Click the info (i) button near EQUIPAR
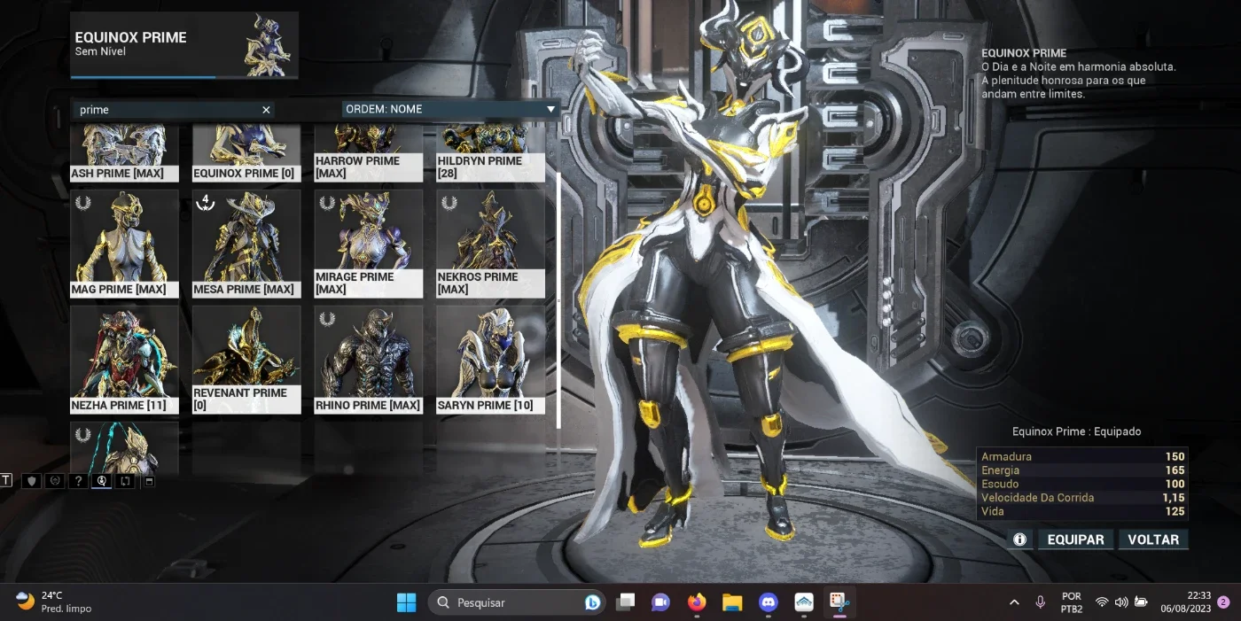The width and height of the screenshot is (1241, 621). 1019,539
